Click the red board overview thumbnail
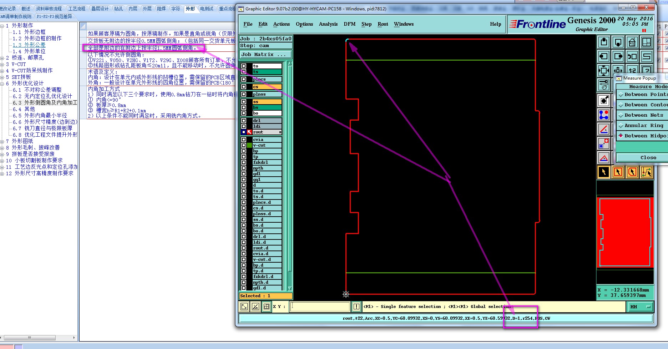This screenshot has height=349, width=668. click(x=625, y=233)
